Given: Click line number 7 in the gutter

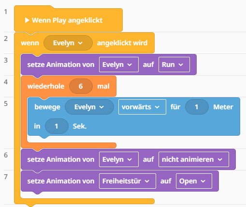Looking at the screenshot, I should pos(6,177).
